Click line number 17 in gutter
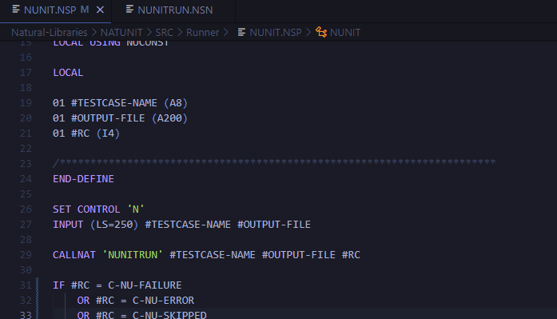Viewport: 557px width, 319px height. (x=26, y=73)
